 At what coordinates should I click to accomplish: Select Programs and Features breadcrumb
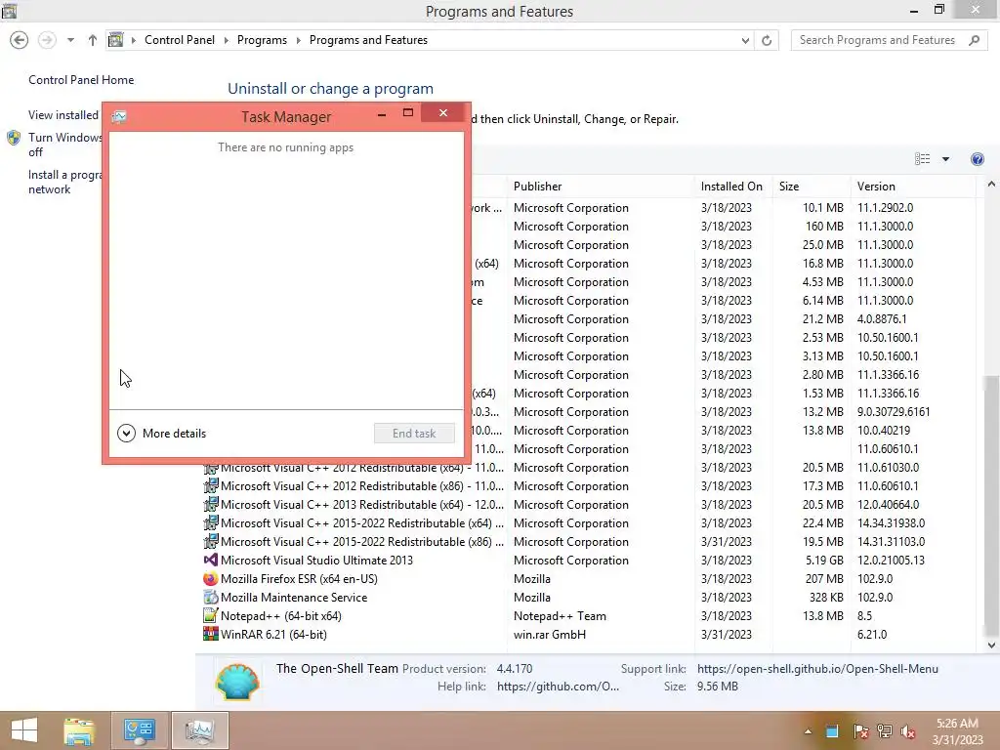[x=368, y=40]
